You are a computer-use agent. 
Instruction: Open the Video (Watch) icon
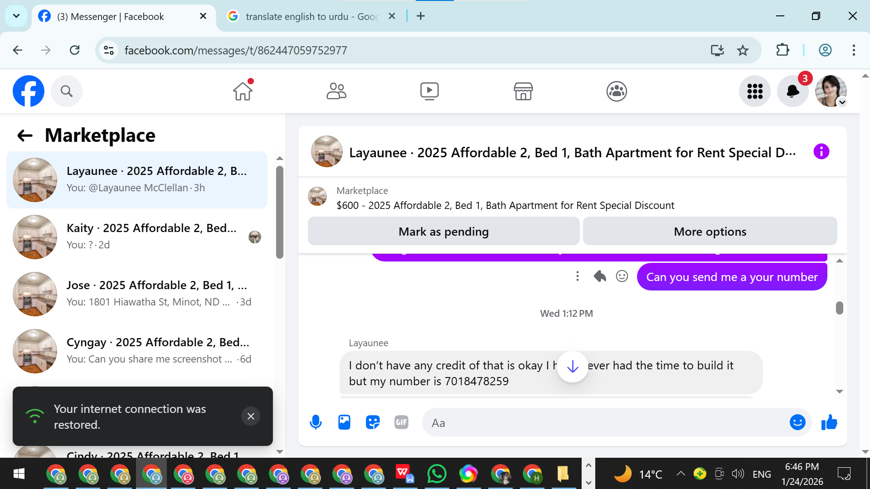429,91
